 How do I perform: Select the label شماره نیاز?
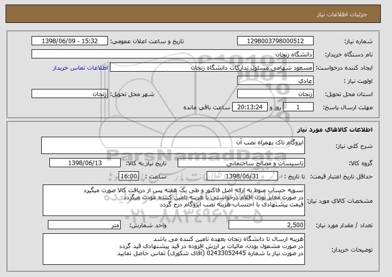pyautogui.click(x=358, y=41)
